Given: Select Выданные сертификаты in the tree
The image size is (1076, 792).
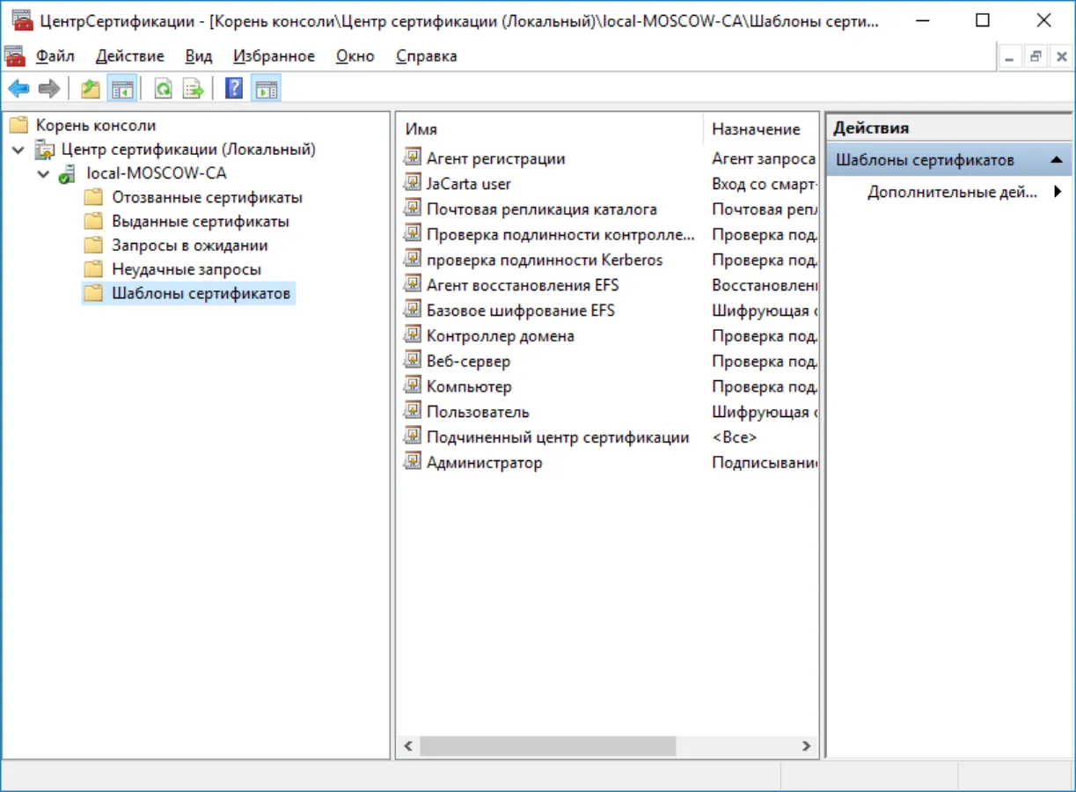Looking at the screenshot, I should tap(201, 222).
